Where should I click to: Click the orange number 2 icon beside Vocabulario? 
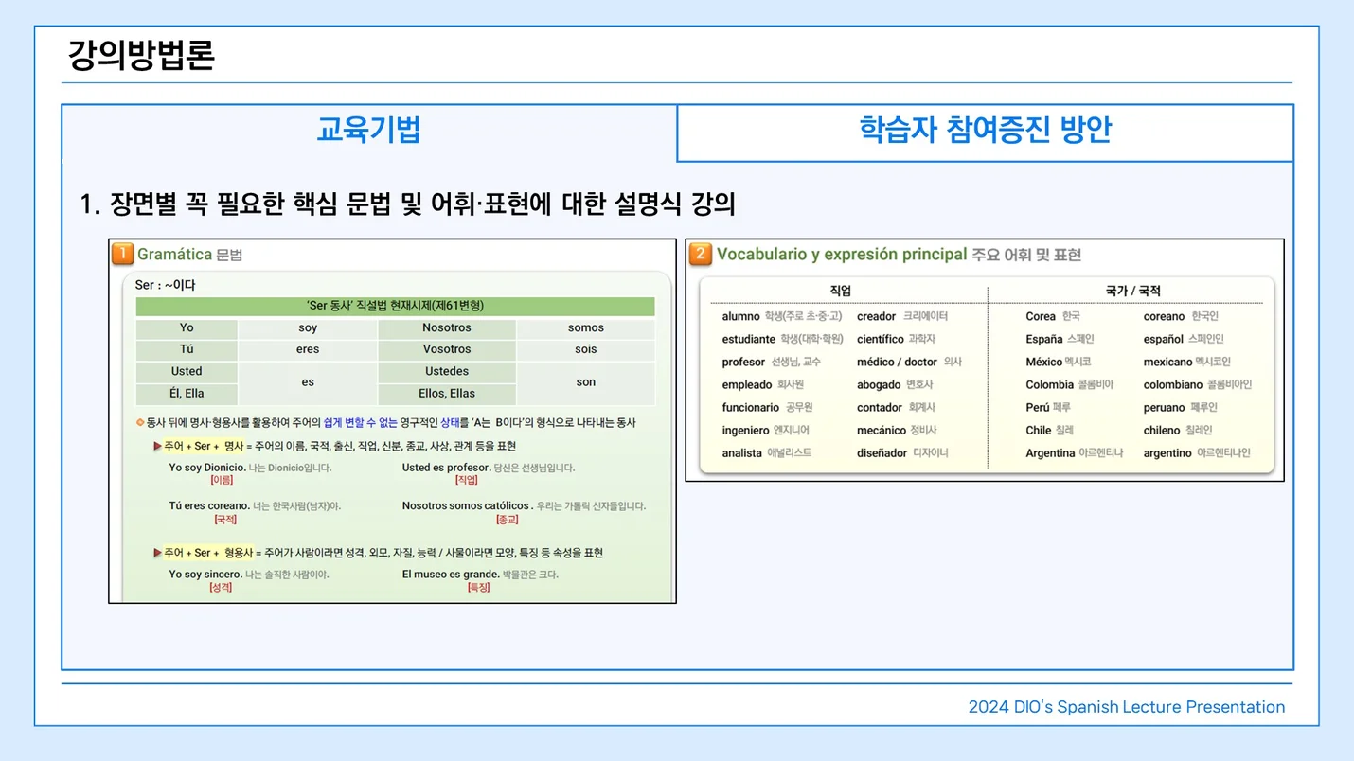[701, 254]
